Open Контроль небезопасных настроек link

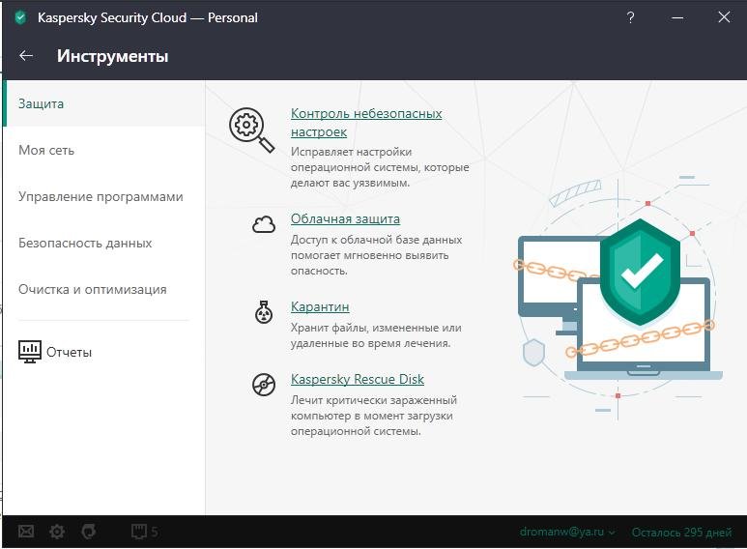pyautogui.click(x=366, y=123)
